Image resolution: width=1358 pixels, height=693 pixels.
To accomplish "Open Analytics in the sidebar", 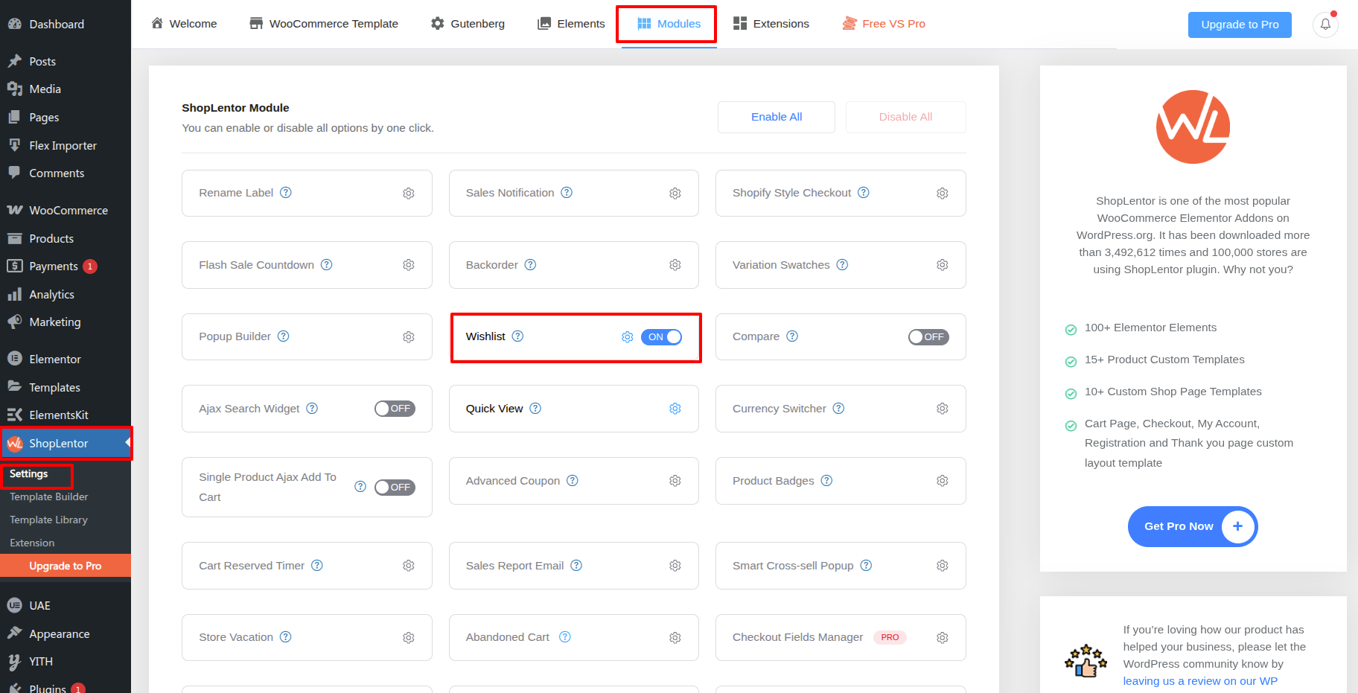I will point(66,295).
